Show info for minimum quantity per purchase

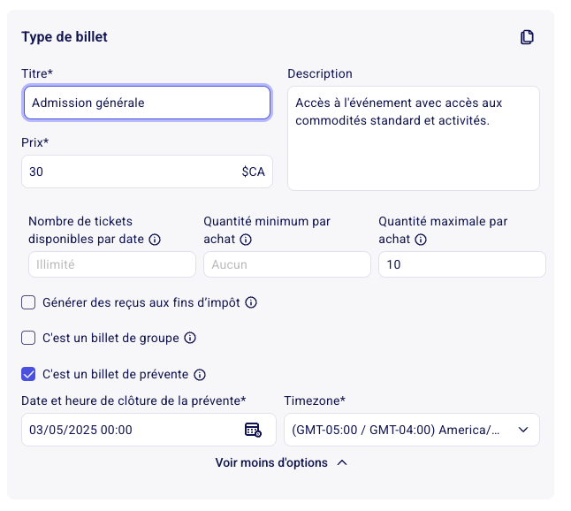246,240
